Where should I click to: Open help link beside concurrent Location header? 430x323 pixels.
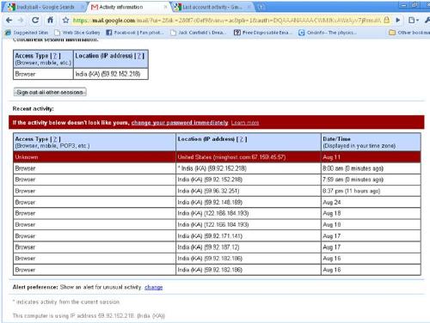pos(139,56)
